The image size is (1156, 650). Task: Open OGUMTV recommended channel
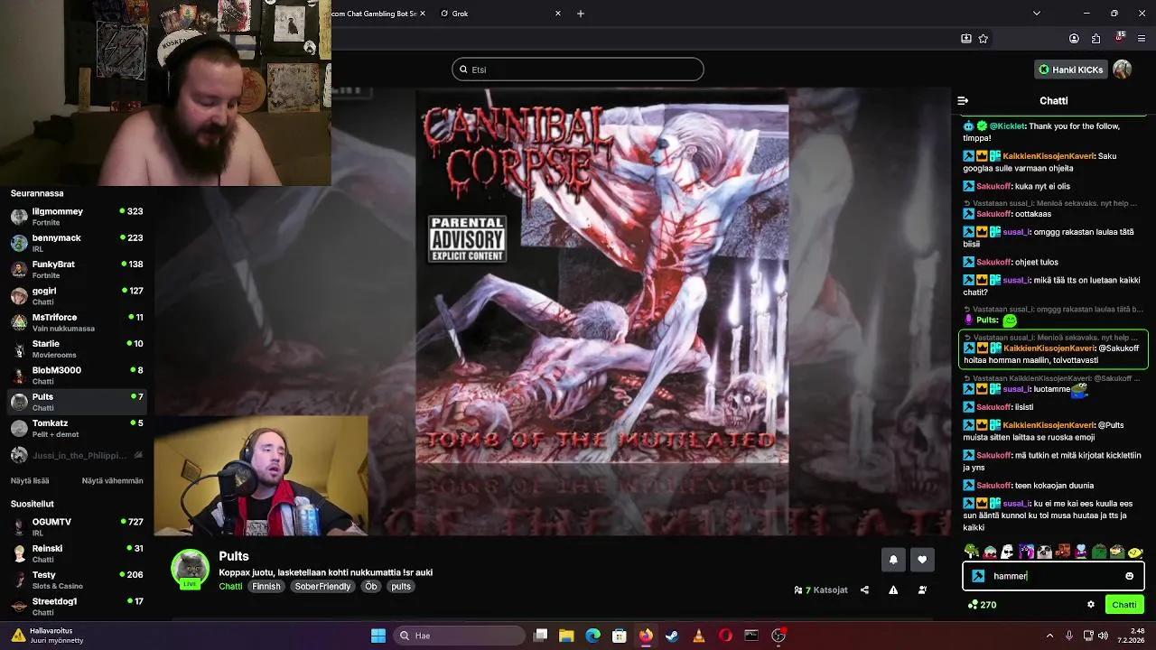77,527
